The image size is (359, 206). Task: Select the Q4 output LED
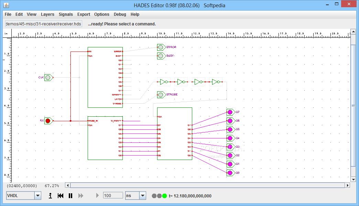click(230, 138)
